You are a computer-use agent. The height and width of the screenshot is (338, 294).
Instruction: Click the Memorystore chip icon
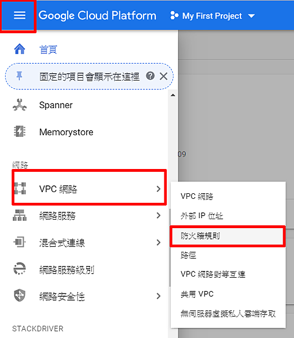(20, 131)
